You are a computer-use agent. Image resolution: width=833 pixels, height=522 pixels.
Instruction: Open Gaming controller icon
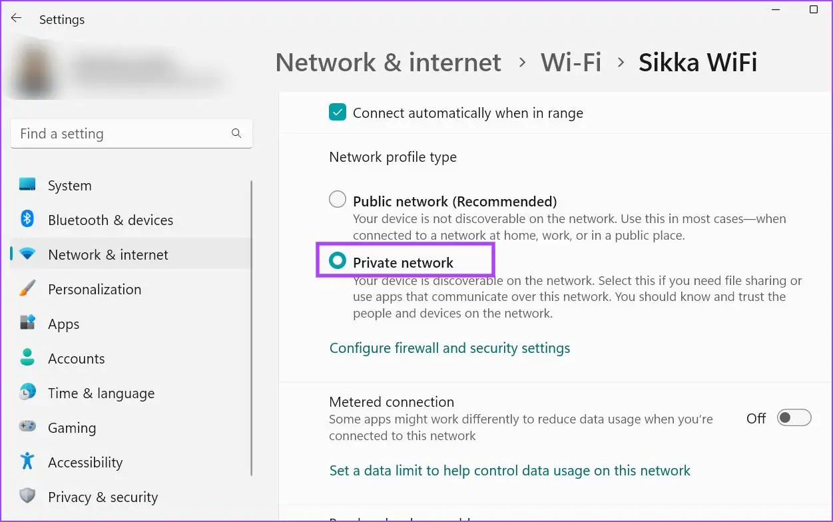(27, 427)
